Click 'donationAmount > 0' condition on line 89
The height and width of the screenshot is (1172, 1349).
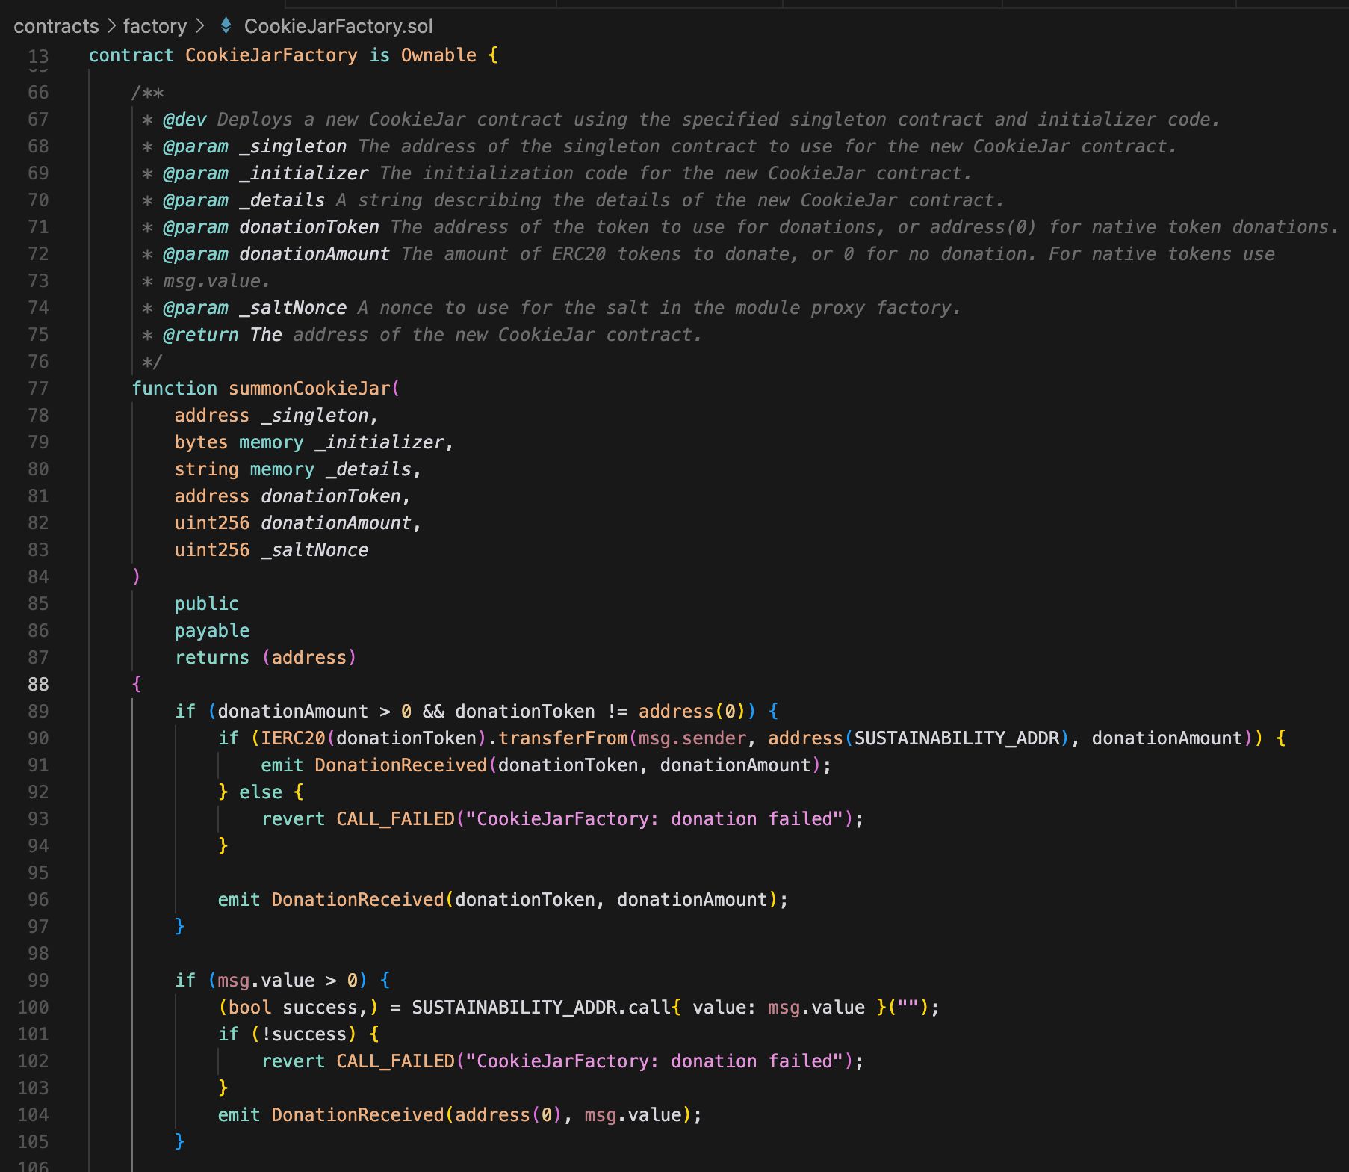pos(314,711)
